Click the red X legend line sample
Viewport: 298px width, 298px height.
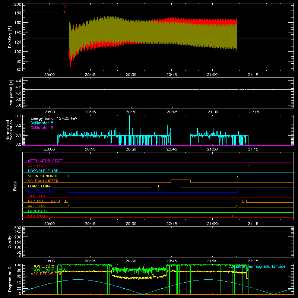(x=44, y=8)
